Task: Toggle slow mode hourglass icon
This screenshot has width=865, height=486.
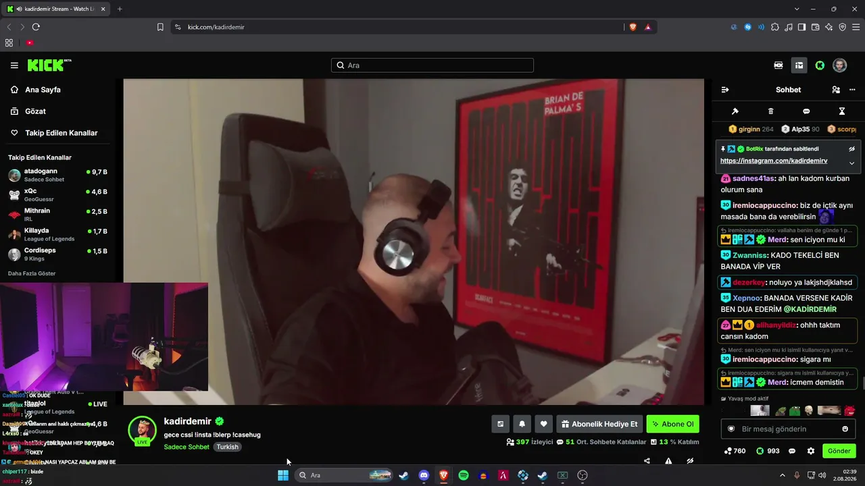Action: pyautogui.click(x=842, y=111)
